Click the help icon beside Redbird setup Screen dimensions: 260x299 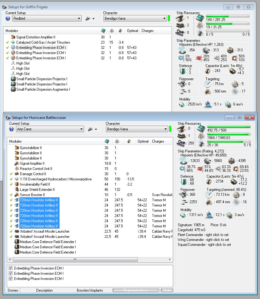pyautogui.click(x=8, y=18)
